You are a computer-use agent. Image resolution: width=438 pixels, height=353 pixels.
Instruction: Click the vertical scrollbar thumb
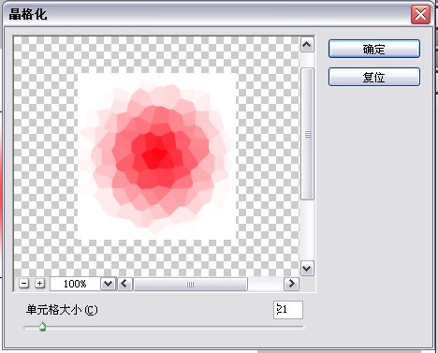tap(307, 134)
